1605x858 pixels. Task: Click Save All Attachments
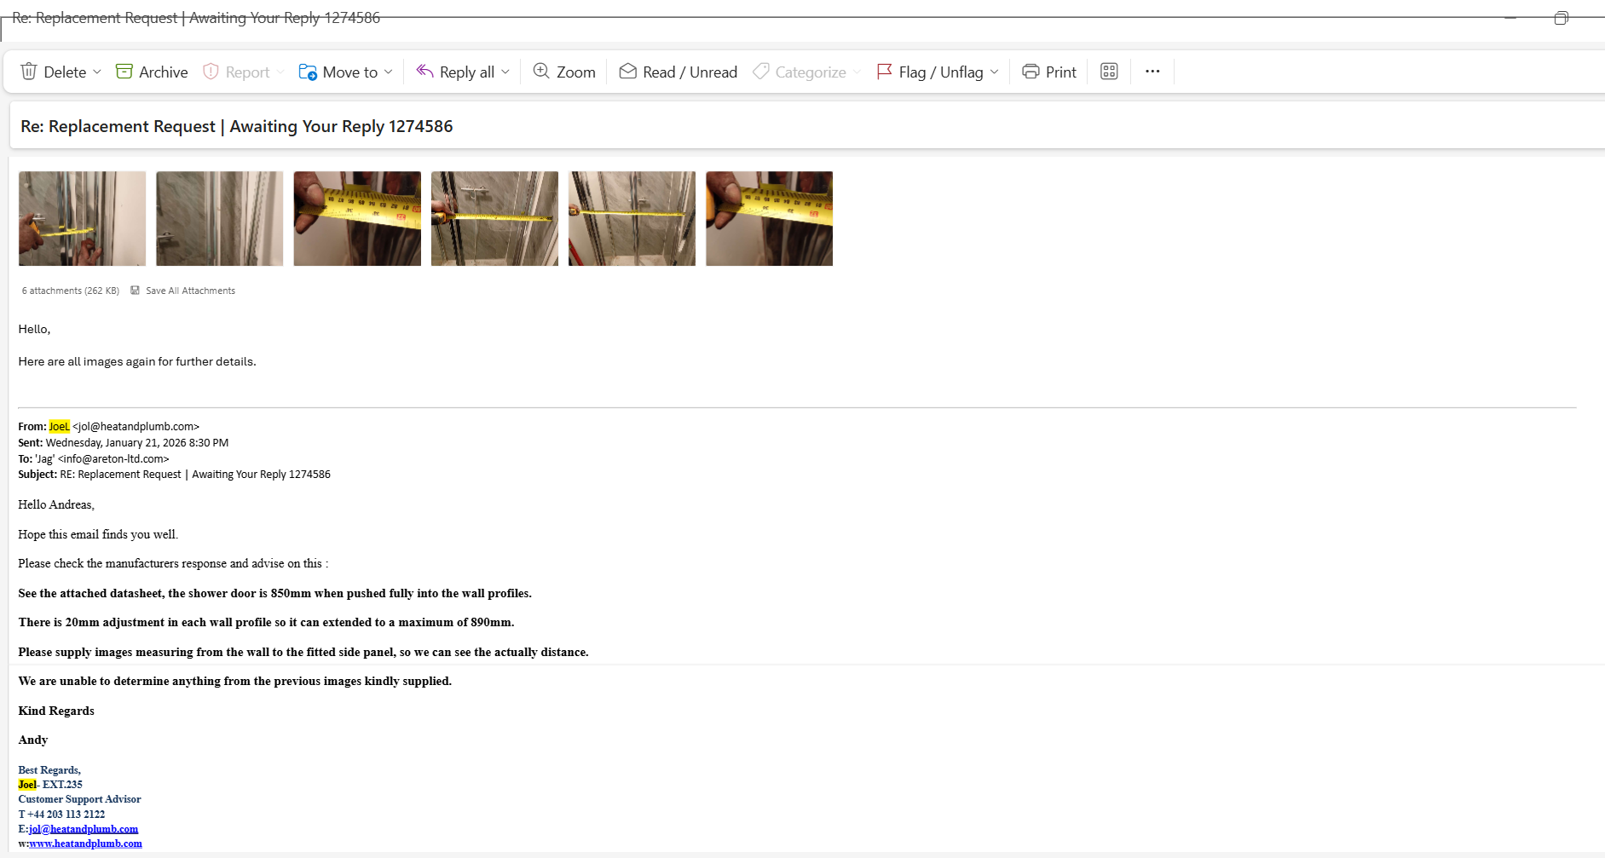coord(189,291)
